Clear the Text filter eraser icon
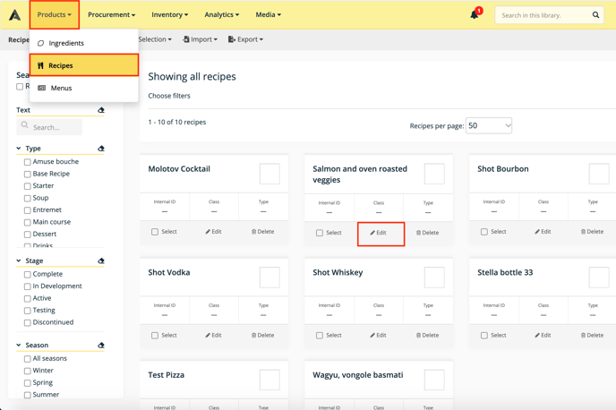Screen dimensions: 616x410 [x=101, y=110]
